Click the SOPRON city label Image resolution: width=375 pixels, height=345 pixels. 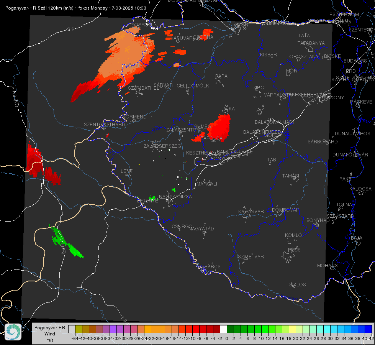tap(141, 25)
